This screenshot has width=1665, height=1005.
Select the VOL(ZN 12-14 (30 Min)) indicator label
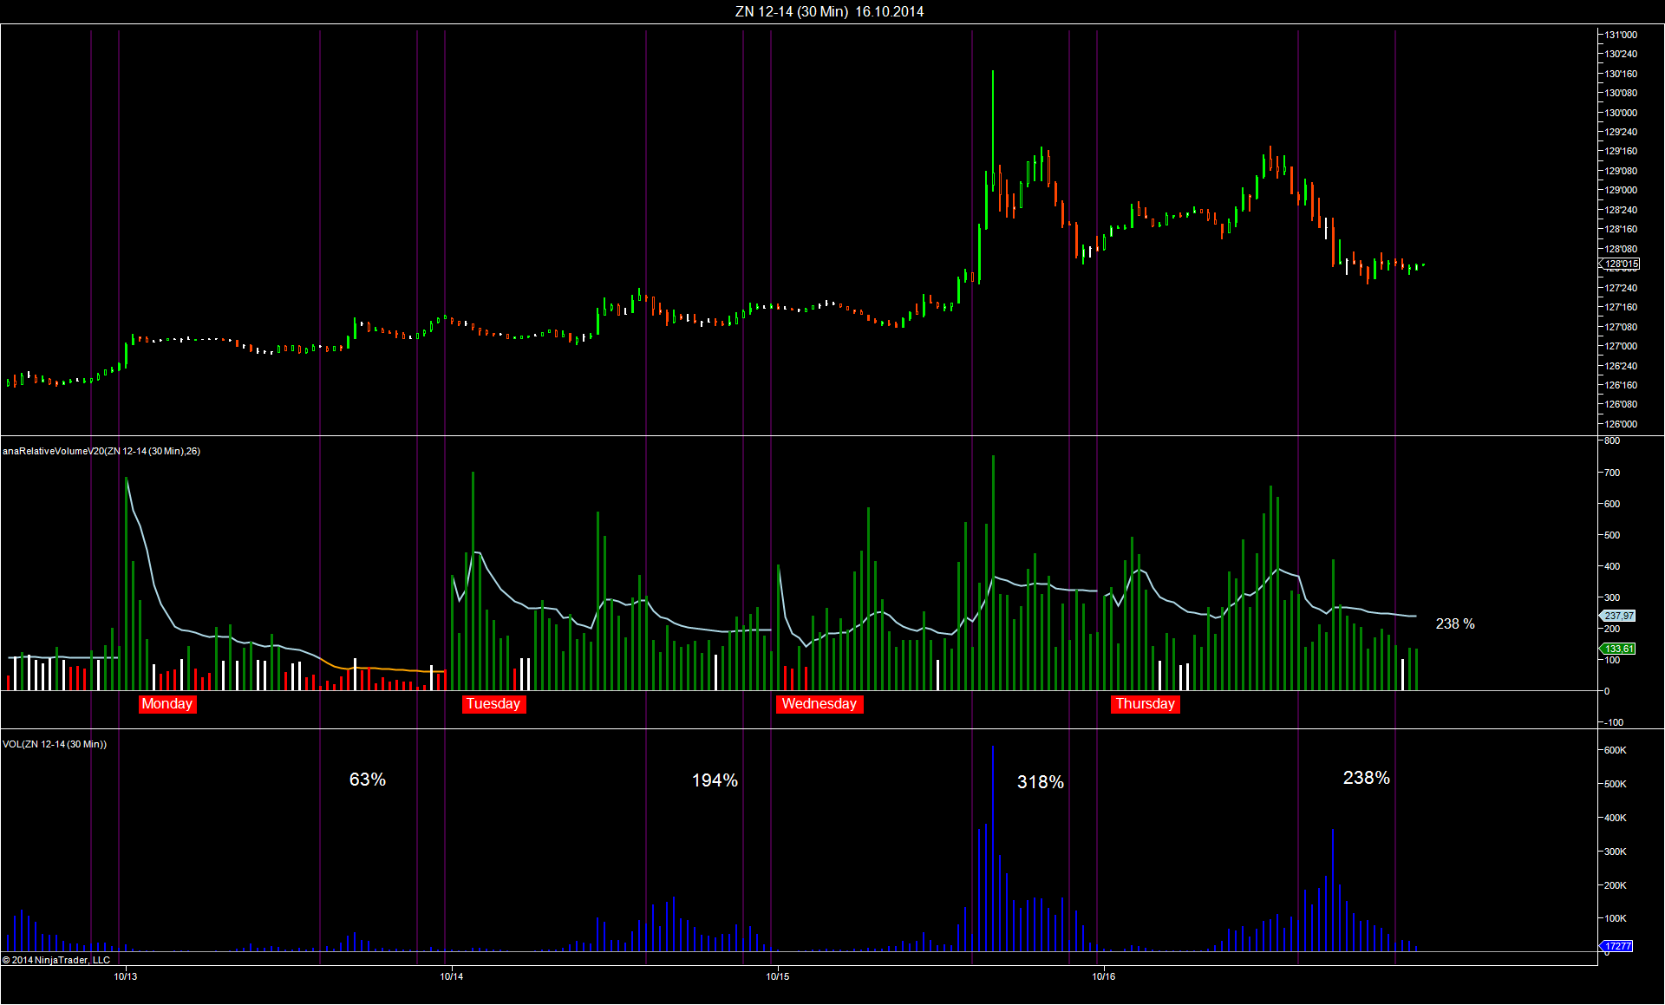55,744
